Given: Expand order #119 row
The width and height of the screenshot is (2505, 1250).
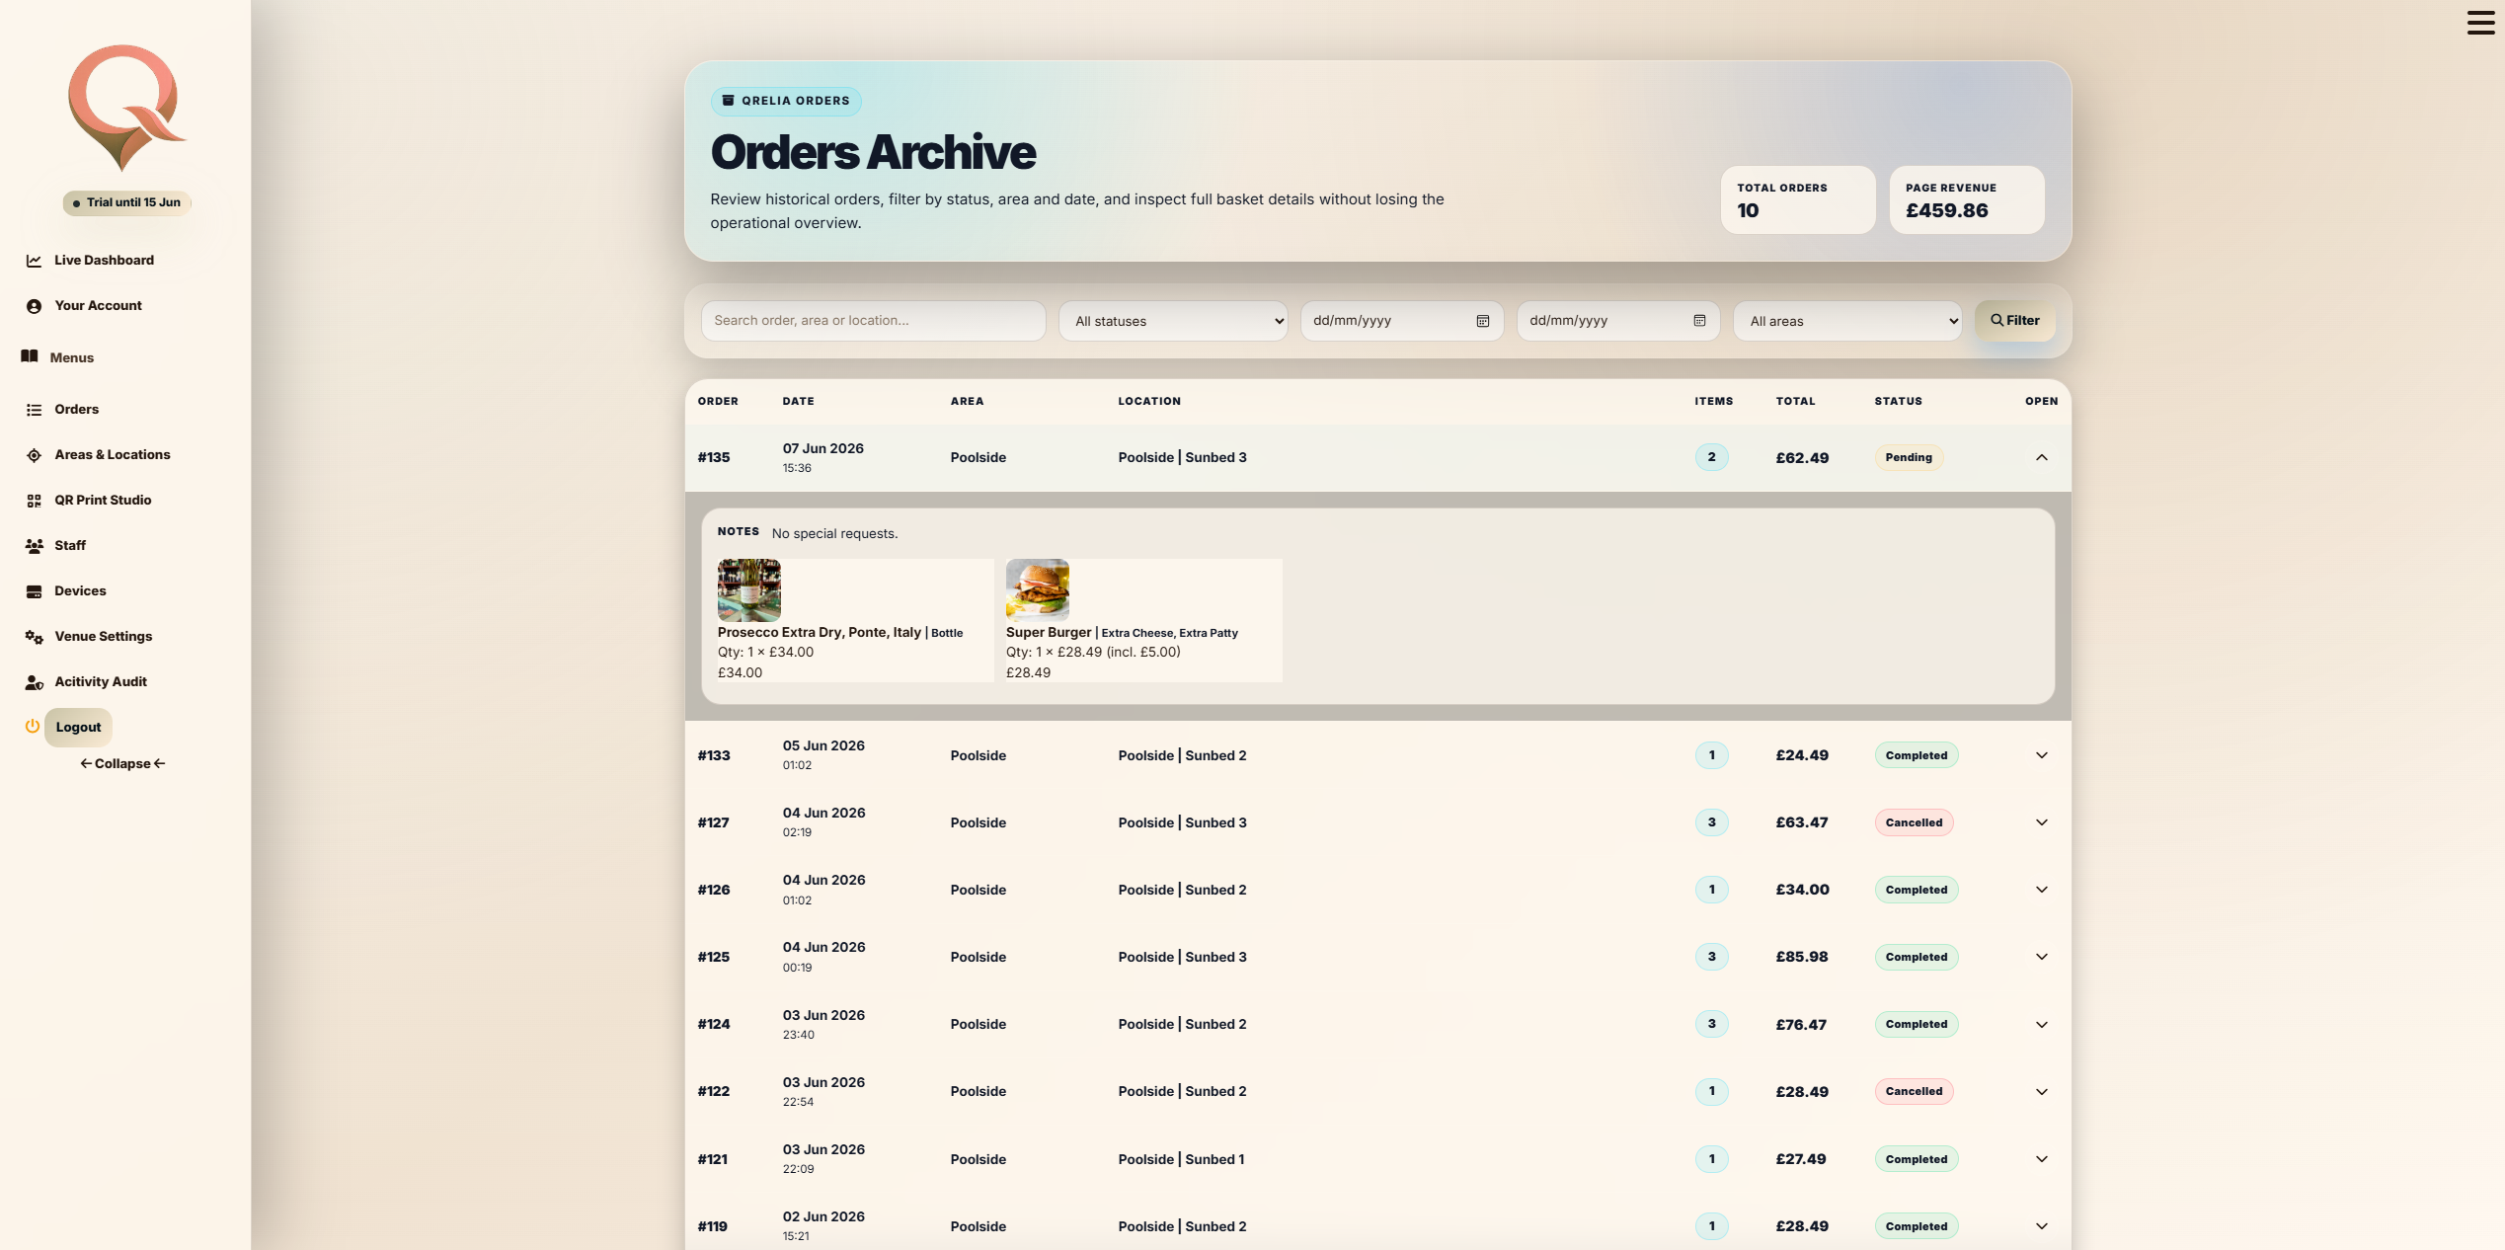Looking at the screenshot, I should coord(2041,1226).
